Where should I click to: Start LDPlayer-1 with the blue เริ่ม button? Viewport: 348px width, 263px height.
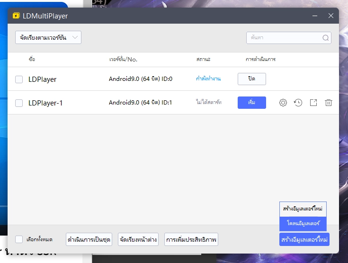pos(252,103)
